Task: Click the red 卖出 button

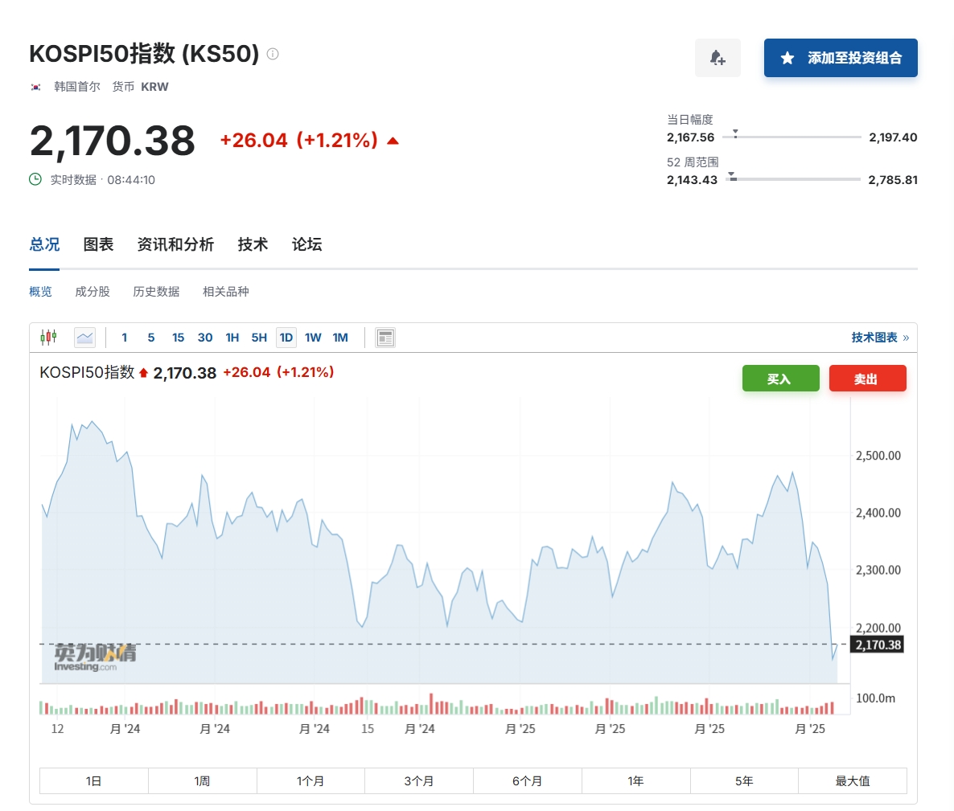Action: click(x=867, y=379)
